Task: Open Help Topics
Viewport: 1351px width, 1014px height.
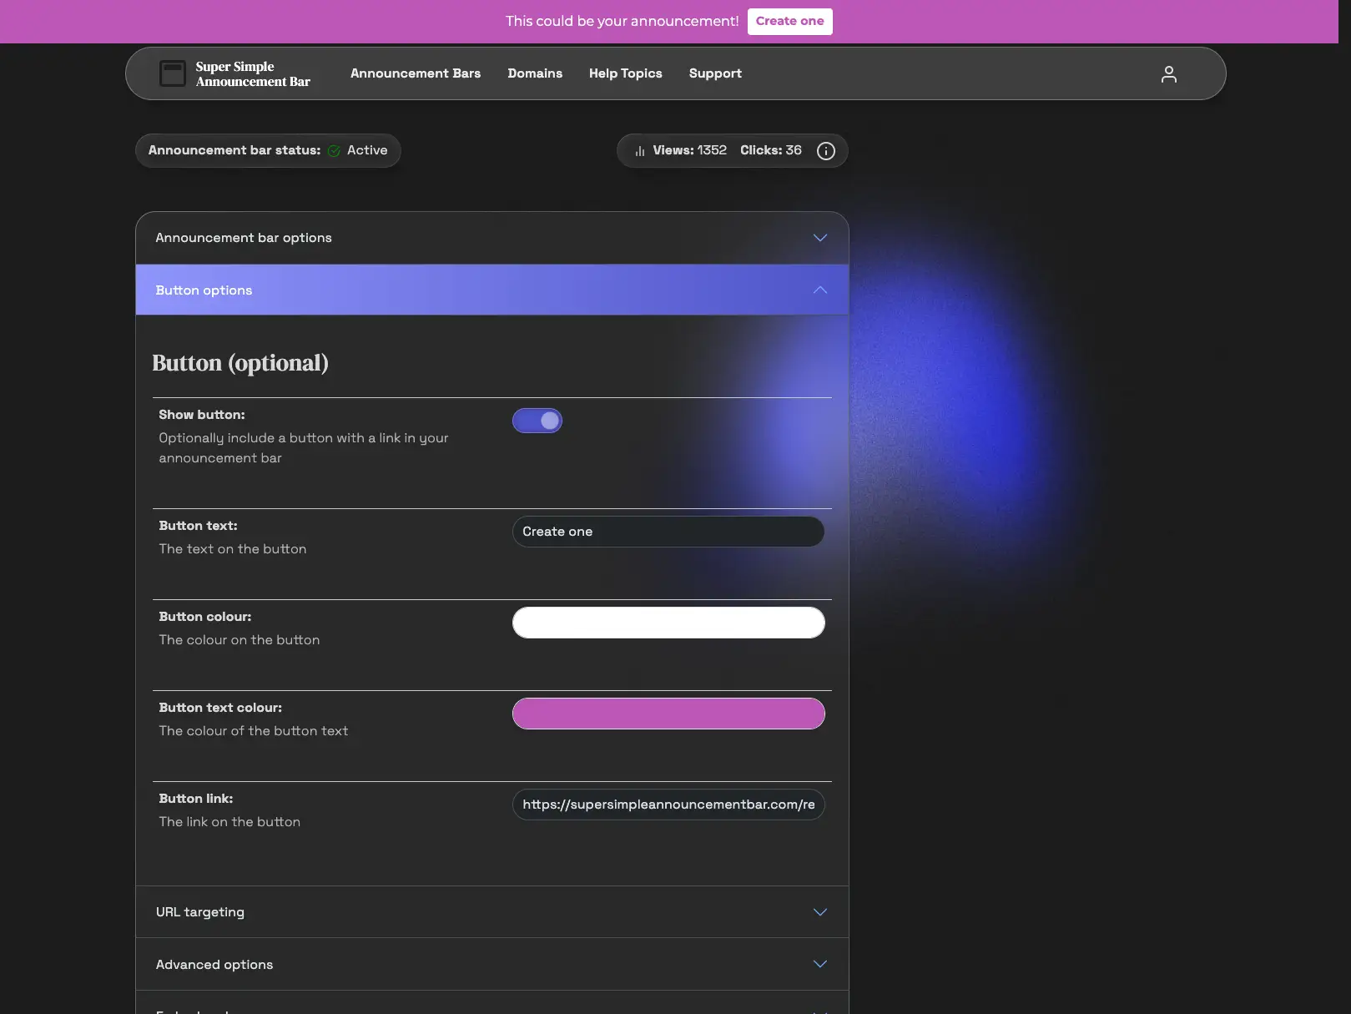Action: [x=625, y=73]
